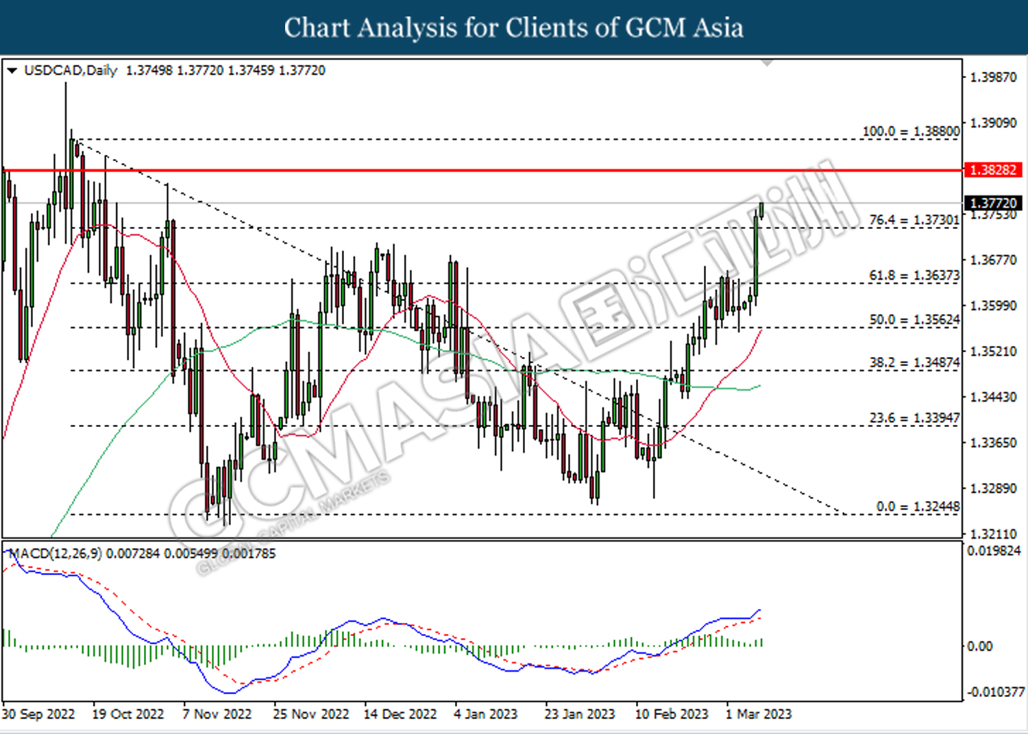1028x734 pixels.
Task: Select the Fibonacci label 100.0 = 1.38800
Action: 911,131
